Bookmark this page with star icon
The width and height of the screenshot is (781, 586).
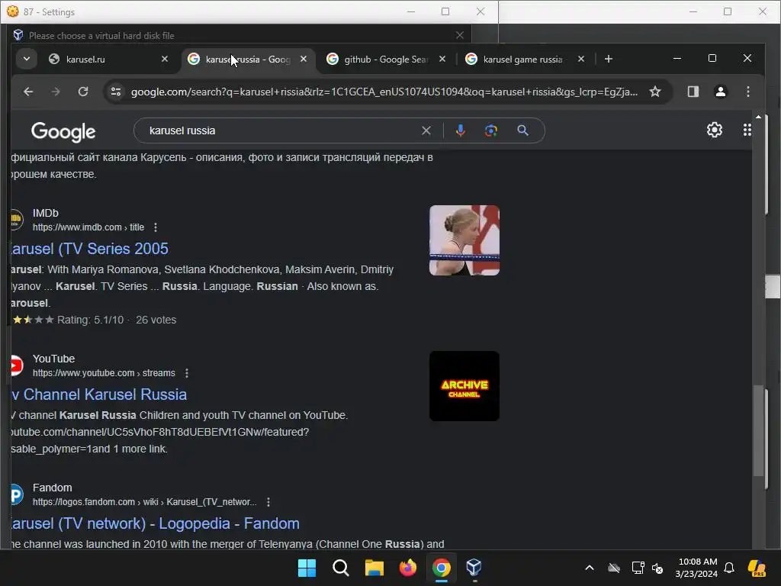(x=655, y=92)
